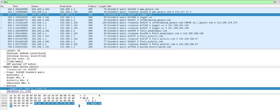Screen dimensions: 280x110
Task: Sort by Protocol column header
Action: (93, 6)
